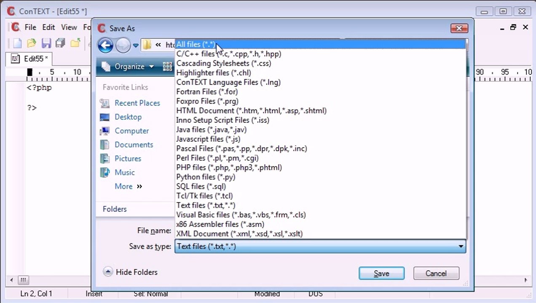Viewport: 536px width, 303px height.
Task: Click the Open file toolbar icon
Action: [x=32, y=43]
